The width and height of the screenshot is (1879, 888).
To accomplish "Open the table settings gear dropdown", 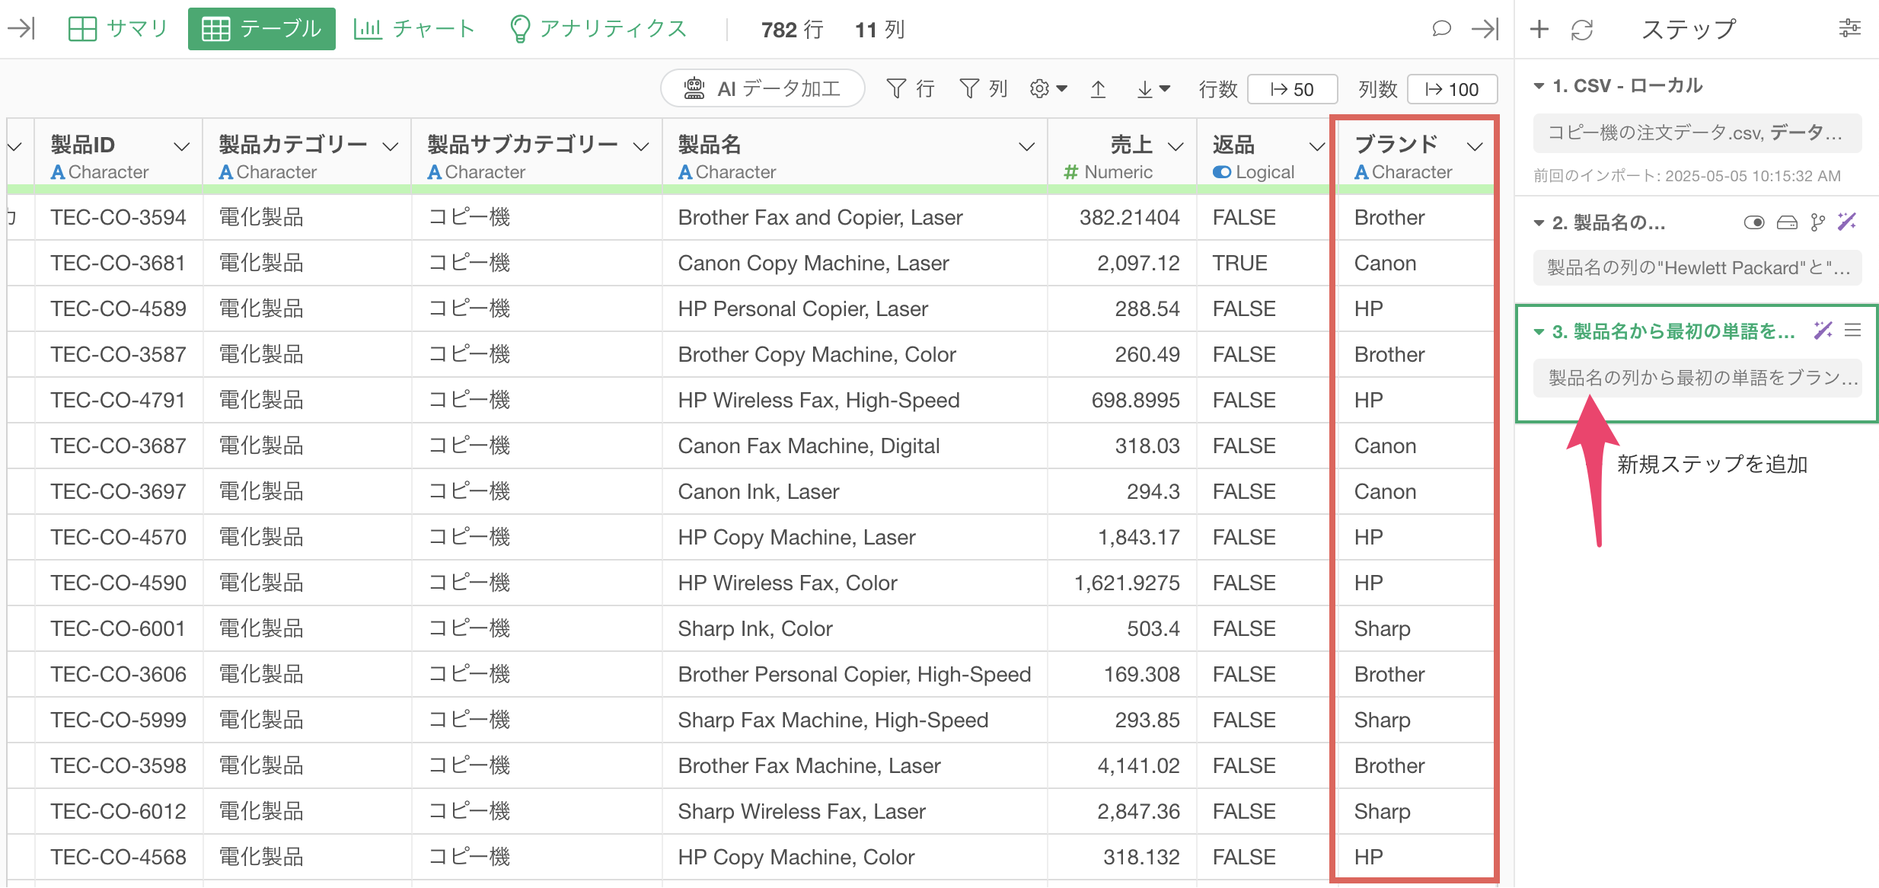I will [x=1048, y=89].
